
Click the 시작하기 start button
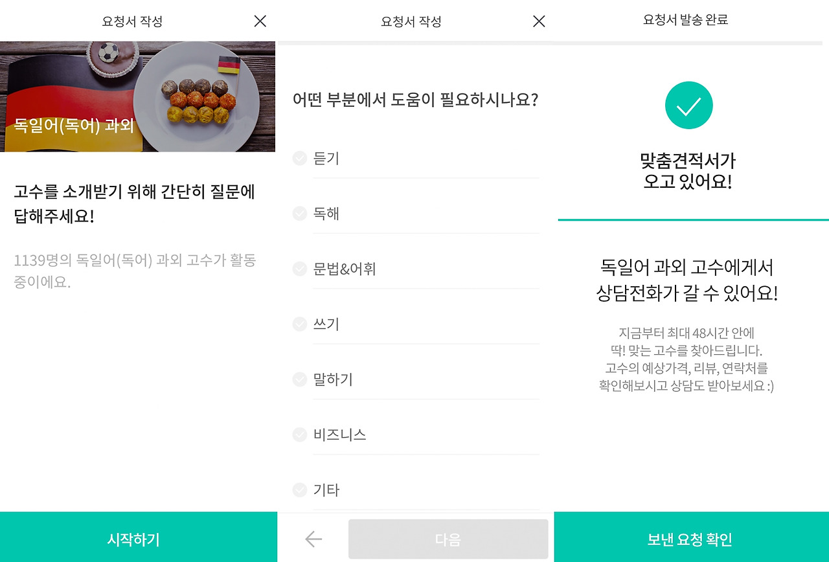(x=132, y=538)
